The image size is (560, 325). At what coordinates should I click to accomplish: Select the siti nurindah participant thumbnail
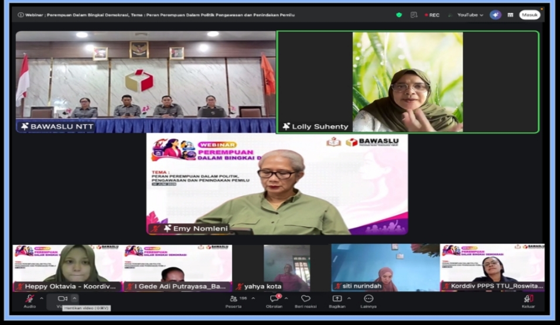[385, 267]
